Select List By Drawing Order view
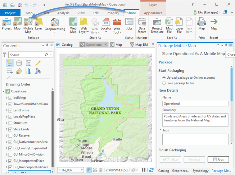Image resolution: width=235 pixels, height=175 pixels. click(x=10, y=63)
